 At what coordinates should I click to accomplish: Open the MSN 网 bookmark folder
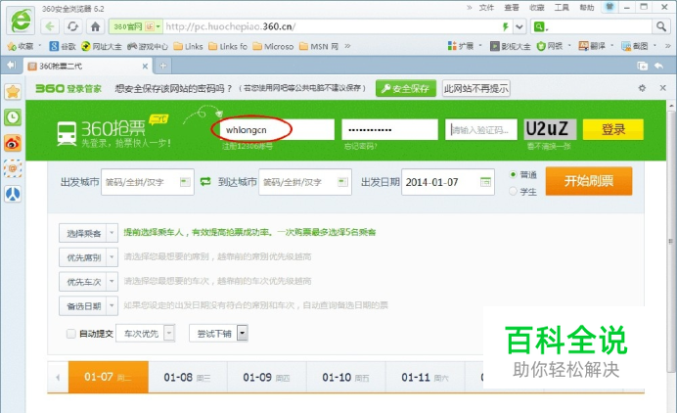[x=319, y=46]
